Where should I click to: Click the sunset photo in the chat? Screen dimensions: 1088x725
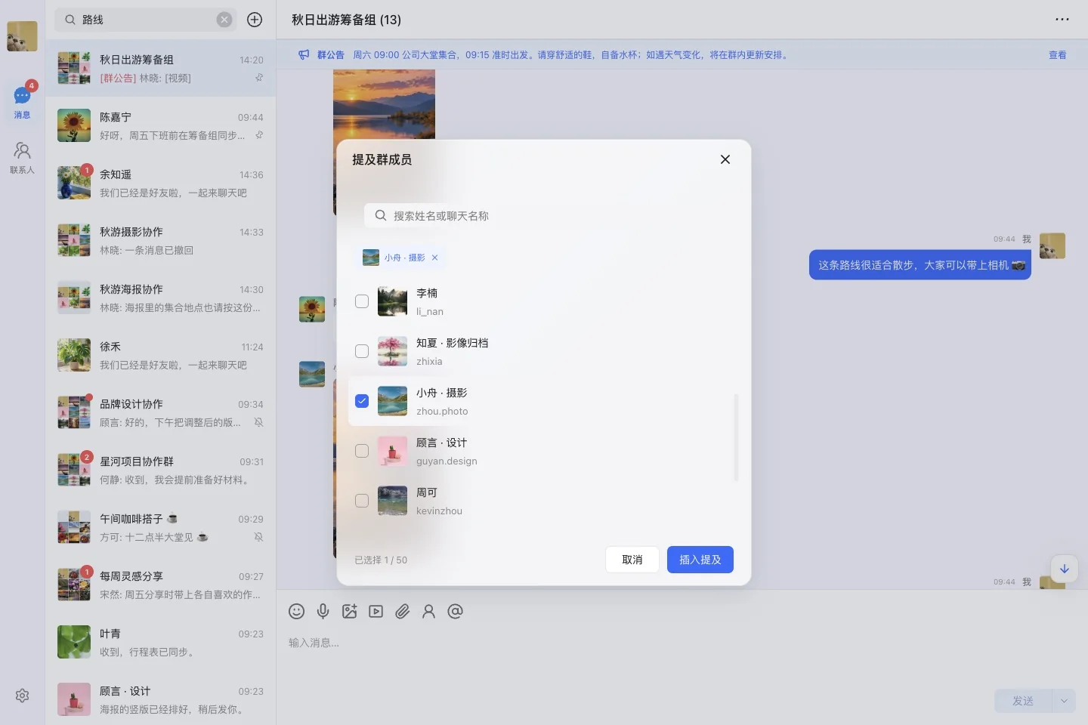384,104
